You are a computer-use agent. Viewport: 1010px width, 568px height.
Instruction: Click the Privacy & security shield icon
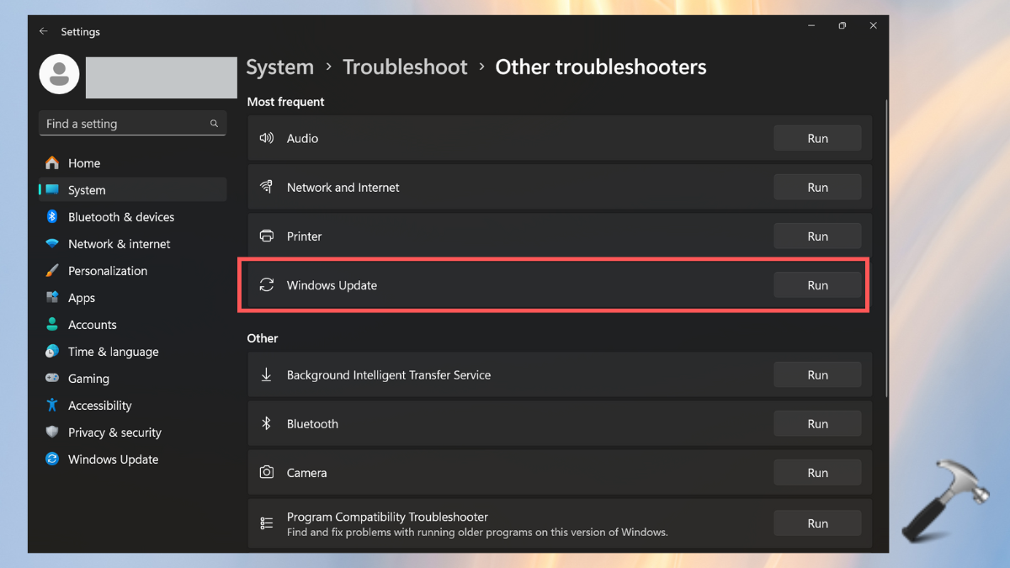pos(52,433)
